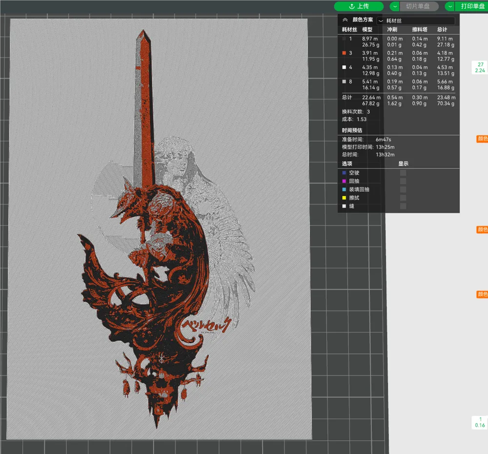Click the total flush value 0.54 m
The height and width of the screenshot is (454, 488).
[395, 98]
